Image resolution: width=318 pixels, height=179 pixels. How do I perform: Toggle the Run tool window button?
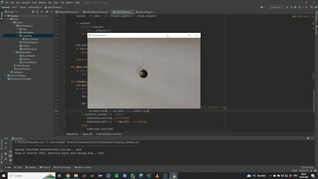[8, 167]
